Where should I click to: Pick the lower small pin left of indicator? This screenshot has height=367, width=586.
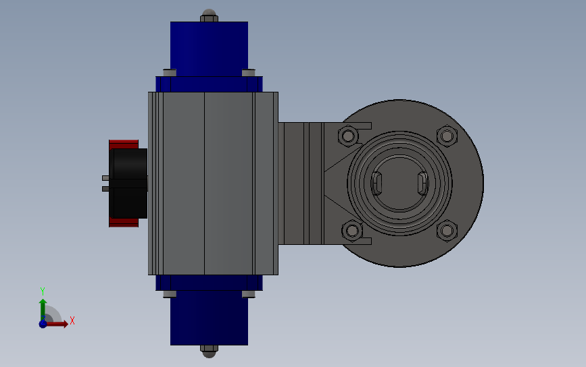105,189
